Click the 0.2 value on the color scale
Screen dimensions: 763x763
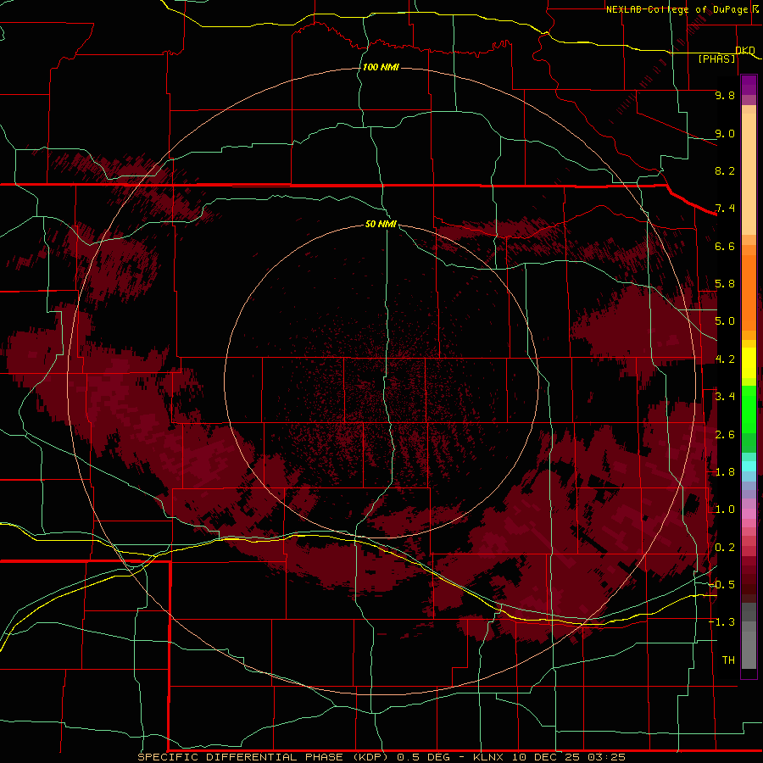tap(725, 548)
